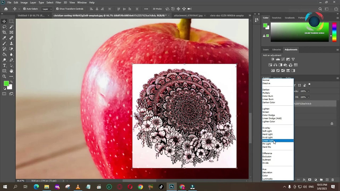Add a Color Balance adjustment
This screenshot has width=340, height=191.
275,65
